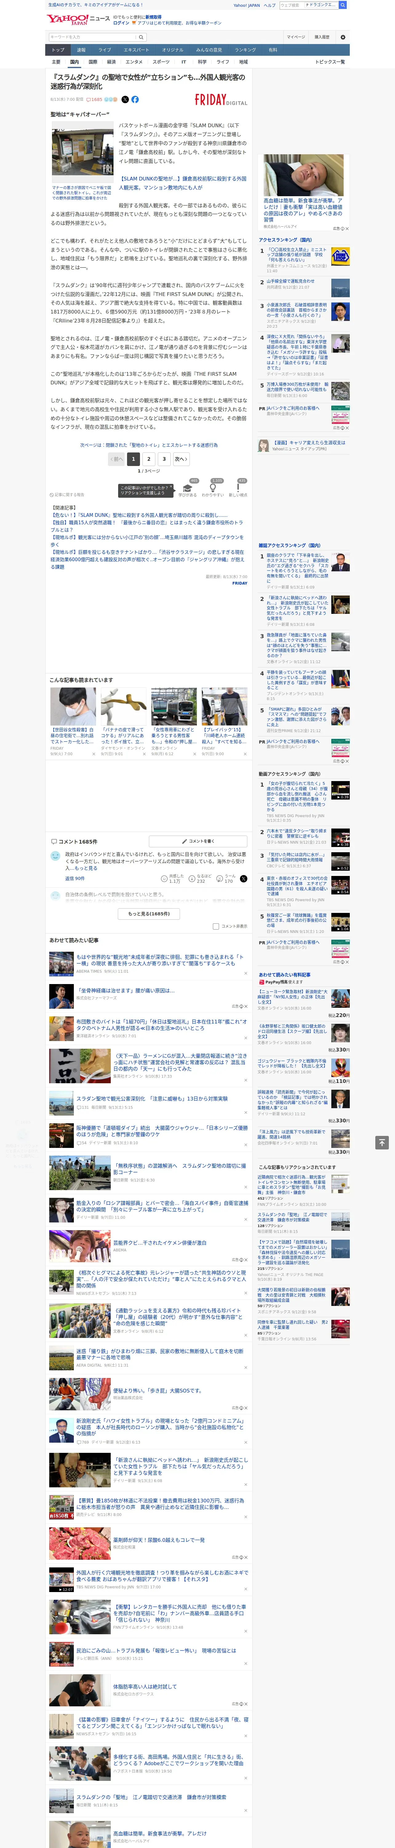Click もっと見る(1685件) comments button
This screenshot has height=1848, width=395.
149,913
